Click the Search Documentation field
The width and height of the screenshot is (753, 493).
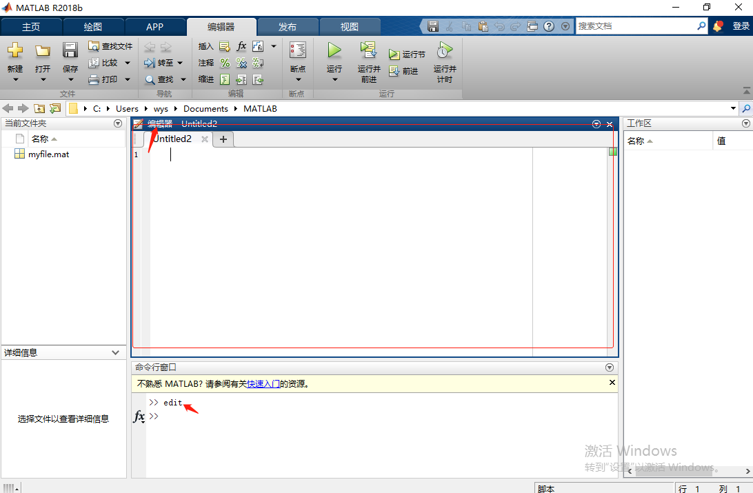point(636,26)
